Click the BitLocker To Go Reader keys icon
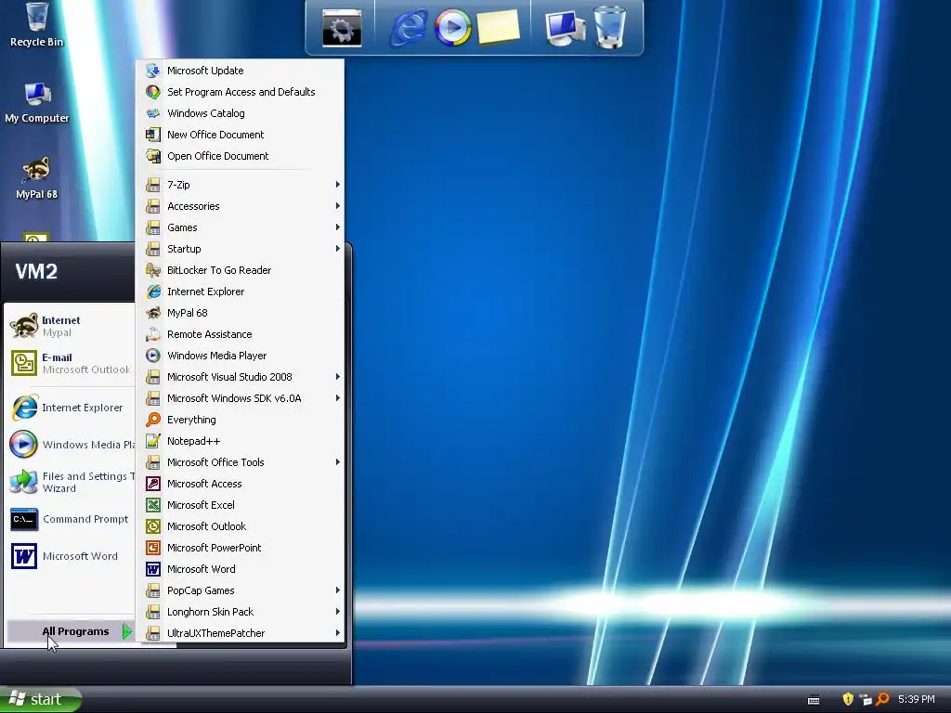Image resolution: width=951 pixels, height=713 pixels. point(153,270)
